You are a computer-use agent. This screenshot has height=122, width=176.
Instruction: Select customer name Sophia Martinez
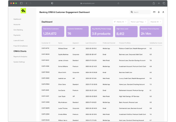63,54
